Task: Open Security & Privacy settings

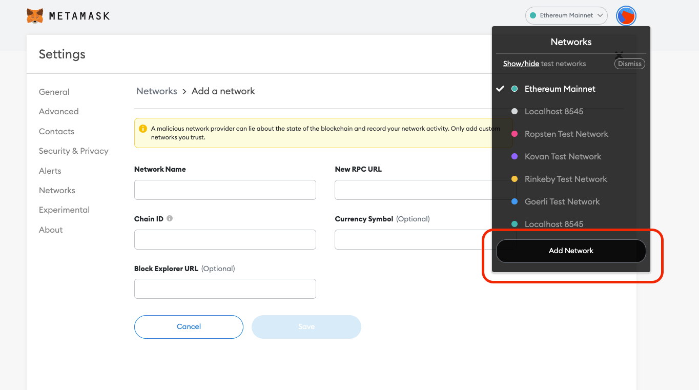Action: 74,151
